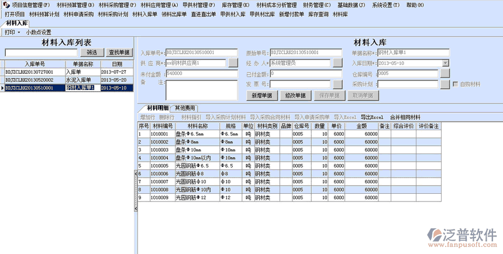Screen dimensions: 503x254
Task: Toggle the 自购材料 checkbox
Action: click(x=456, y=84)
